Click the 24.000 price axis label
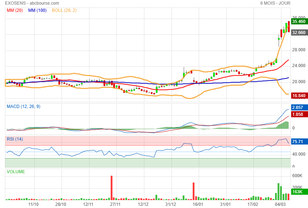Viewport: 308px width, 208px height. click(x=299, y=66)
